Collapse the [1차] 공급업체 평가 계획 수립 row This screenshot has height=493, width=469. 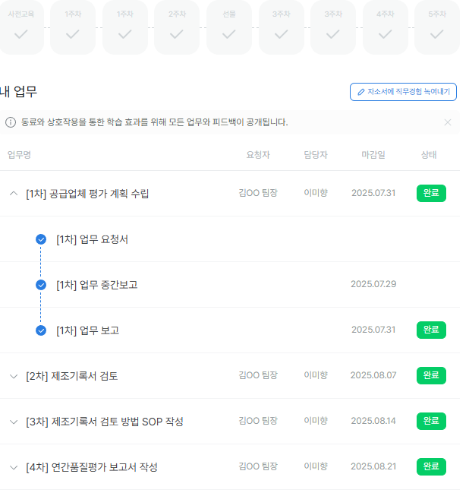tap(13, 194)
